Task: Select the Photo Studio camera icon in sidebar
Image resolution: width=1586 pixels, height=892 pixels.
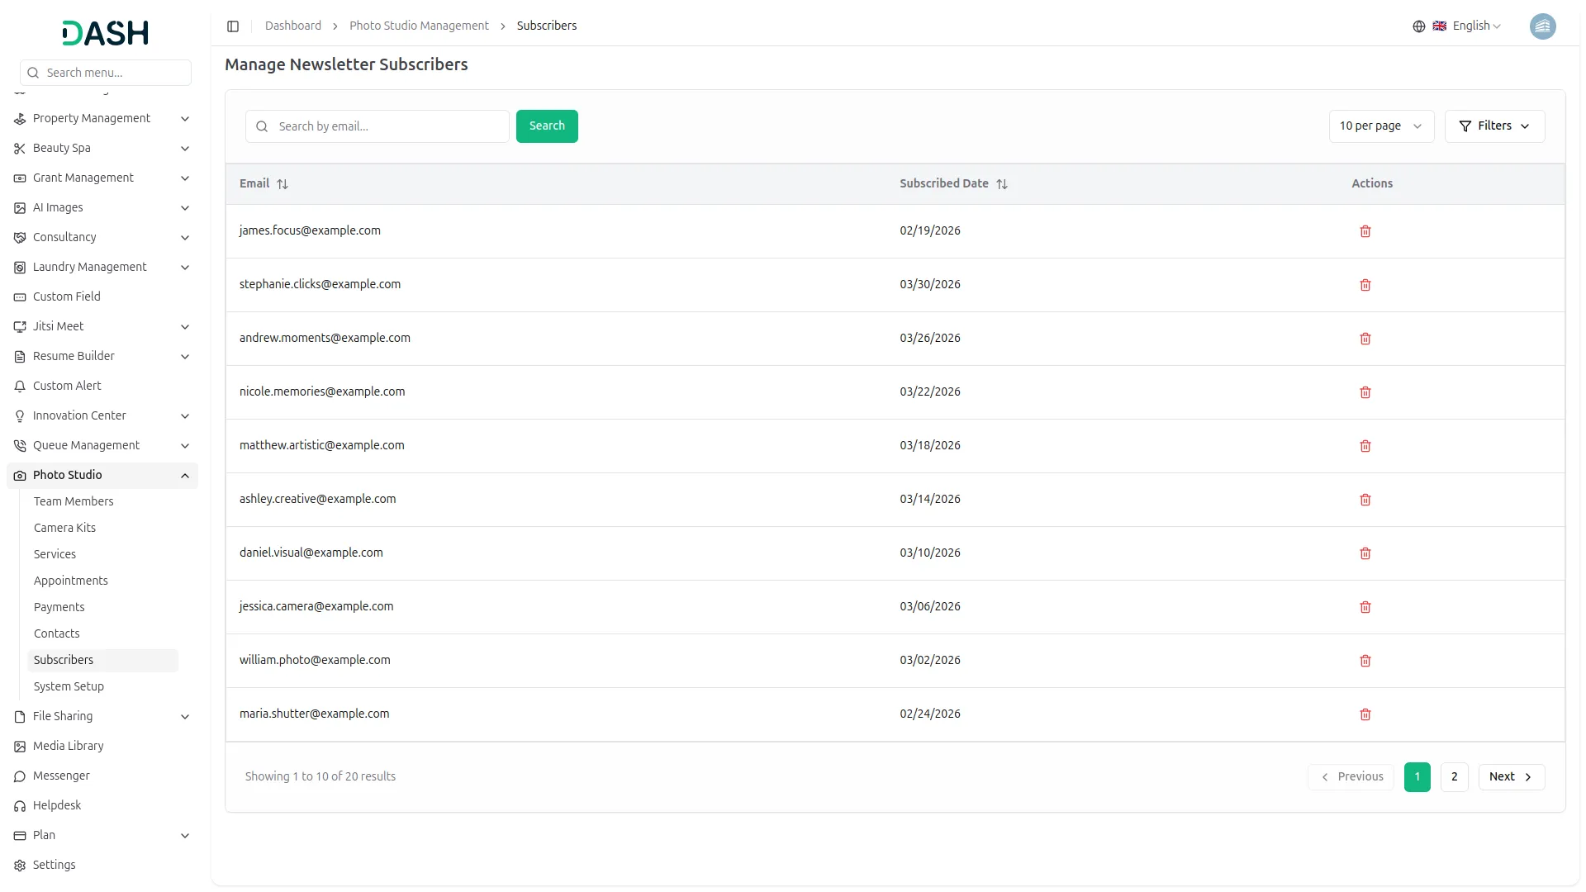Action: pos(19,475)
